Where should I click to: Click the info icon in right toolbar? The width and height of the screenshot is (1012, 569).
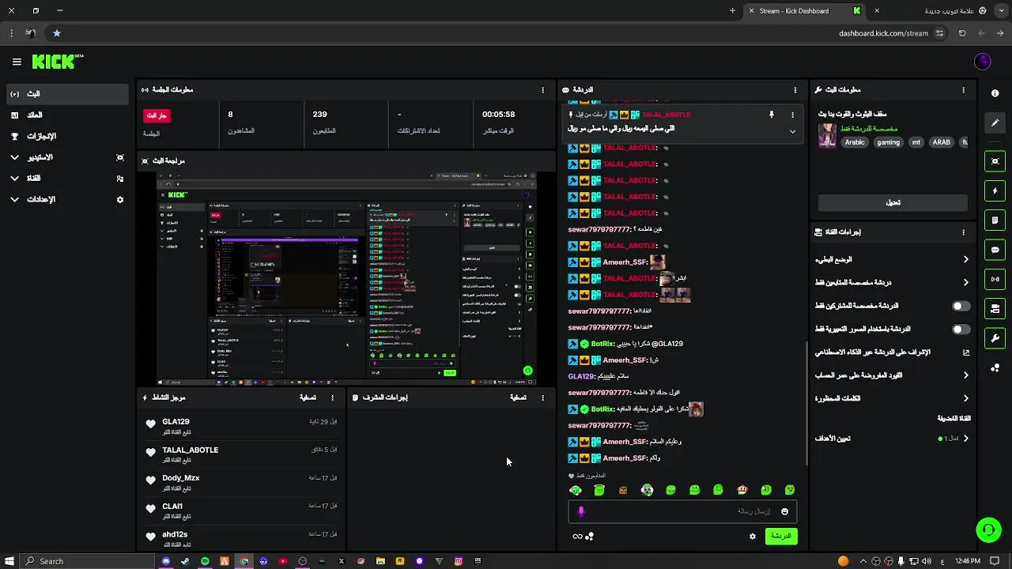995,93
